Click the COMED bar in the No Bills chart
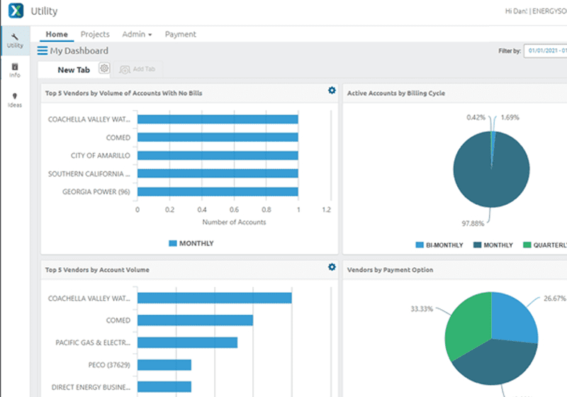This screenshot has width=567, height=397. point(218,138)
